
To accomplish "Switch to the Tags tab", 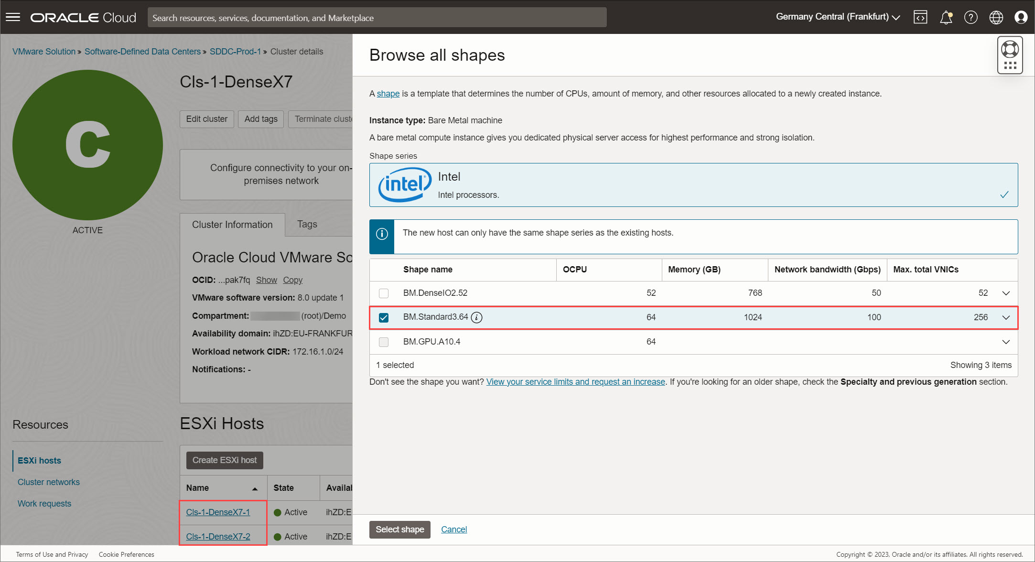I will (307, 224).
